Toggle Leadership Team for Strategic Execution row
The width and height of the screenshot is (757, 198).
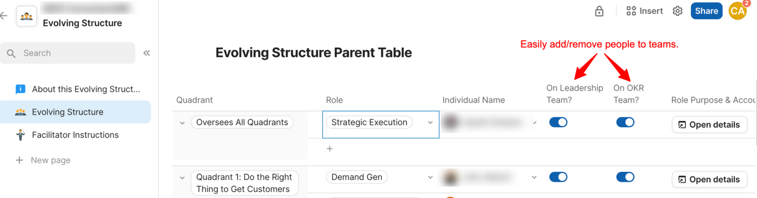[558, 122]
